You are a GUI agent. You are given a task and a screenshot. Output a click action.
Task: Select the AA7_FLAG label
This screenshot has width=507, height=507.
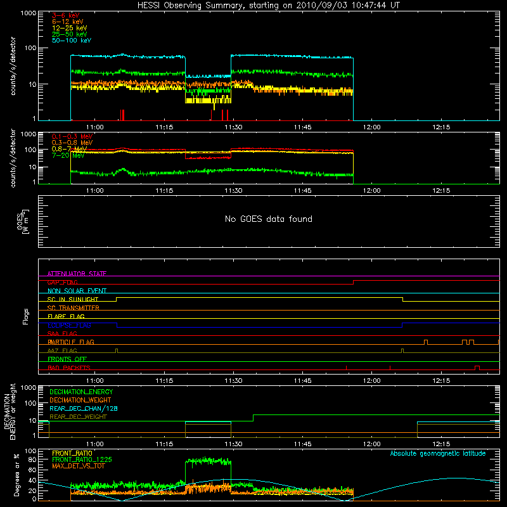coord(62,350)
